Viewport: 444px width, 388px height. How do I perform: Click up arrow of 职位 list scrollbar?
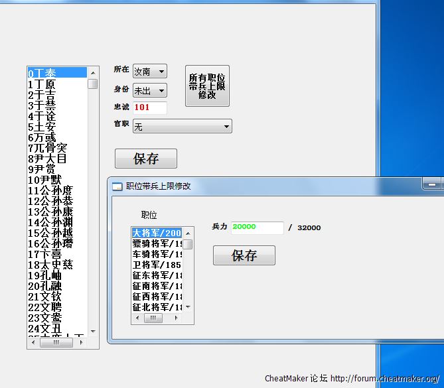[188, 233]
